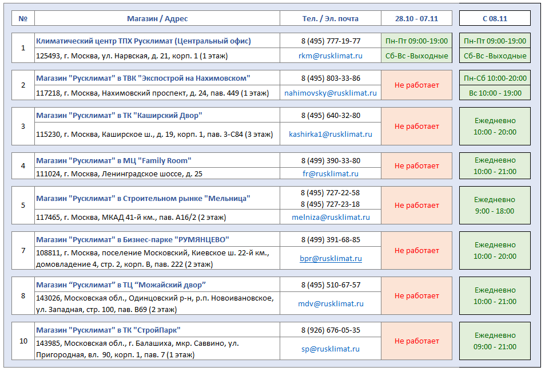545x371 pixels.
Task: Select the Бизнес-парке "РУМЯНЦЕВО" store title
Action: (x=133, y=240)
